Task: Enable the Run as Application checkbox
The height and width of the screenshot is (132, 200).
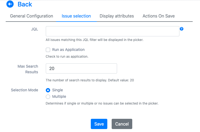Action: (48, 50)
